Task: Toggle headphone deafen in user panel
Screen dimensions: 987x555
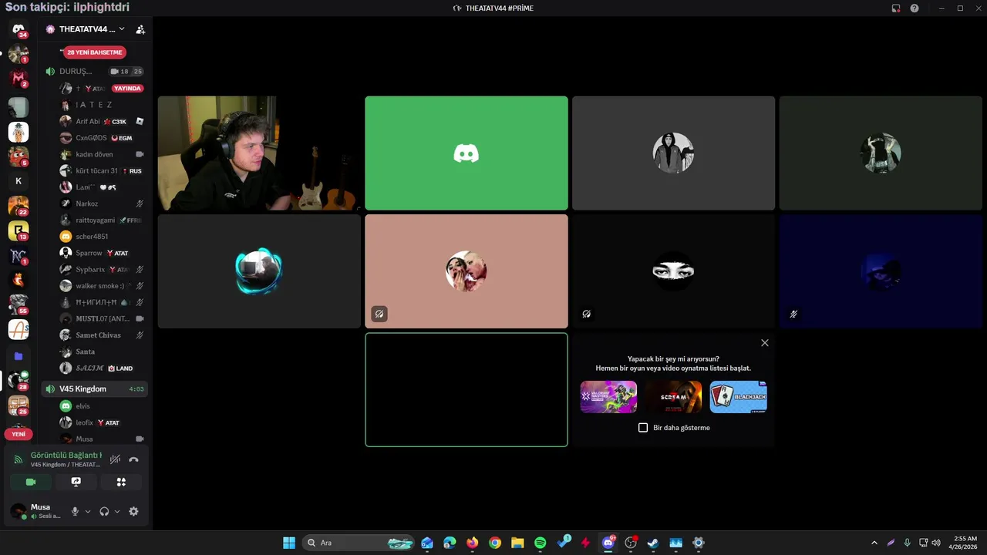Action: tap(104, 511)
